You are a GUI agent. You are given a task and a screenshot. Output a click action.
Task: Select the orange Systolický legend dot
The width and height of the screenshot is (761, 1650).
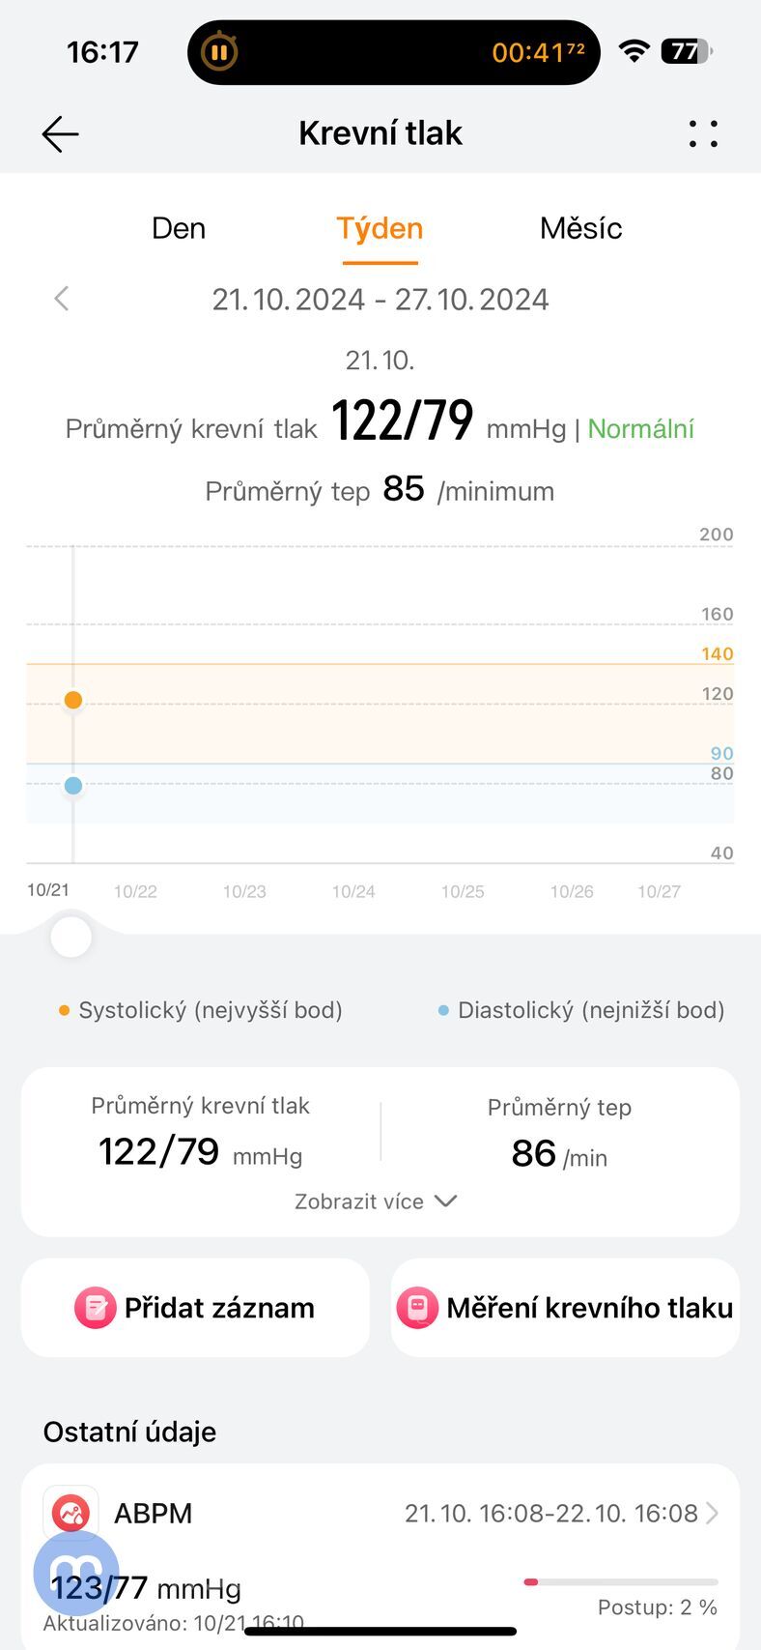(x=62, y=1009)
